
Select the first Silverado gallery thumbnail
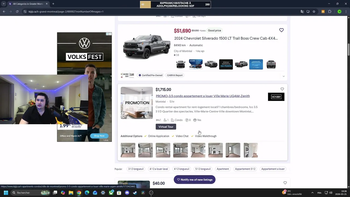181,64
